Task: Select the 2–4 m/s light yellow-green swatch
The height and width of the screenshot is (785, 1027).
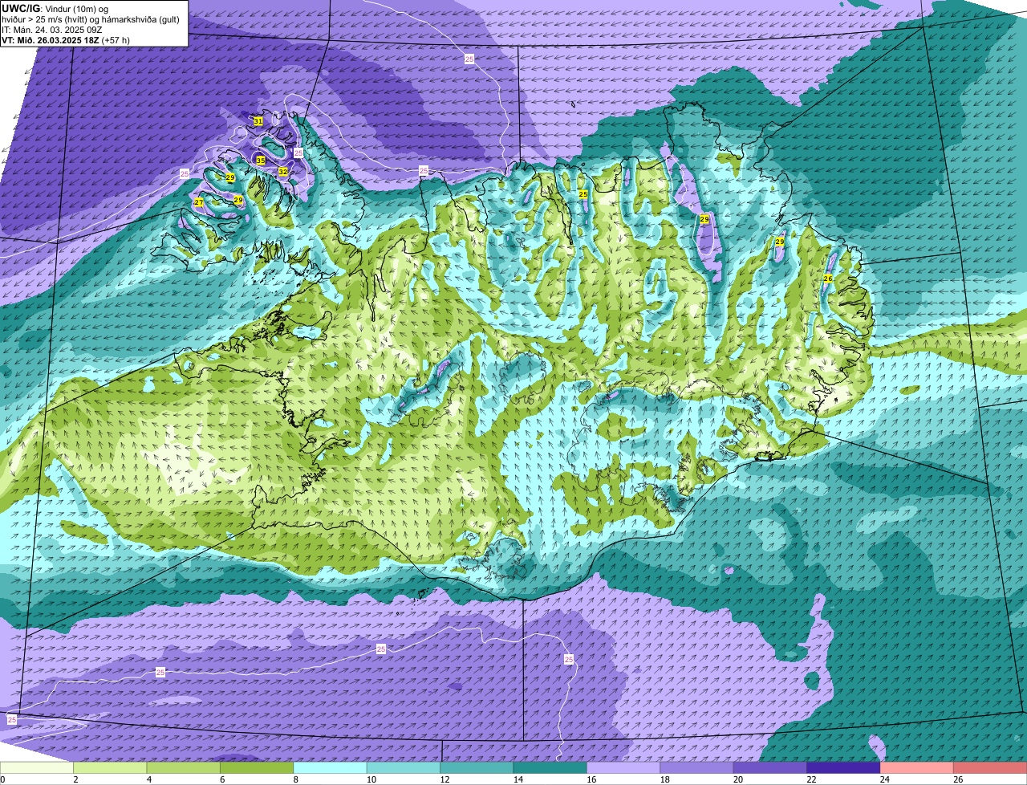Action: [110, 767]
